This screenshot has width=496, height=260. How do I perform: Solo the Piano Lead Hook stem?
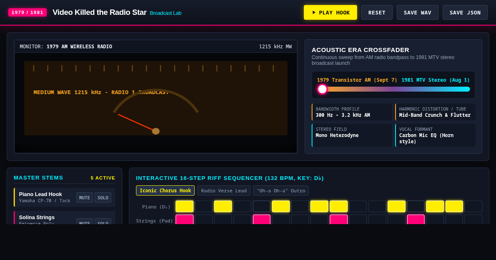point(103,198)
